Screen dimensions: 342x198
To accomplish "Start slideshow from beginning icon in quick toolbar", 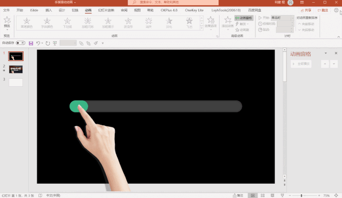I will click(55, 43).
